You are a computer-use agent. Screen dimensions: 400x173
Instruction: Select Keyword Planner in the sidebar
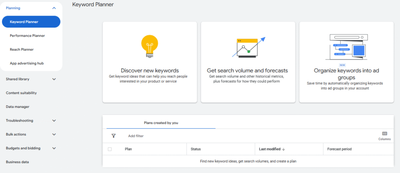31,22
